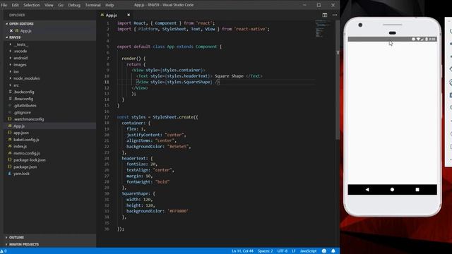Image resolution: width=452 pixels, height=254 pixels.
Task: Open the Help menu
Action: (x=109, y=5)
